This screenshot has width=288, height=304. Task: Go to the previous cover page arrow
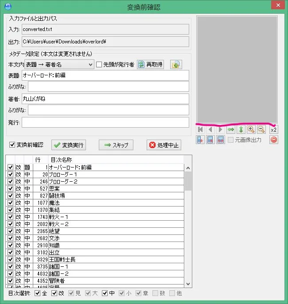click(210, 129)
